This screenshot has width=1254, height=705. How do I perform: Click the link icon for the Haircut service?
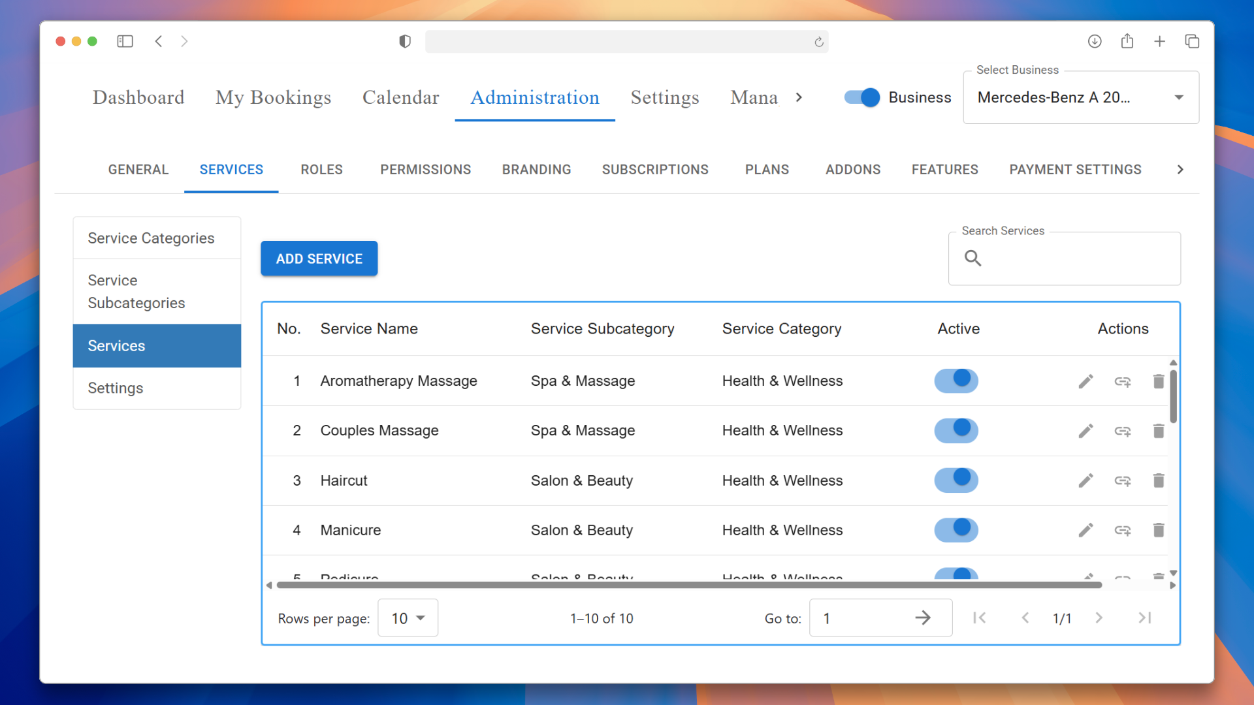1122,481
